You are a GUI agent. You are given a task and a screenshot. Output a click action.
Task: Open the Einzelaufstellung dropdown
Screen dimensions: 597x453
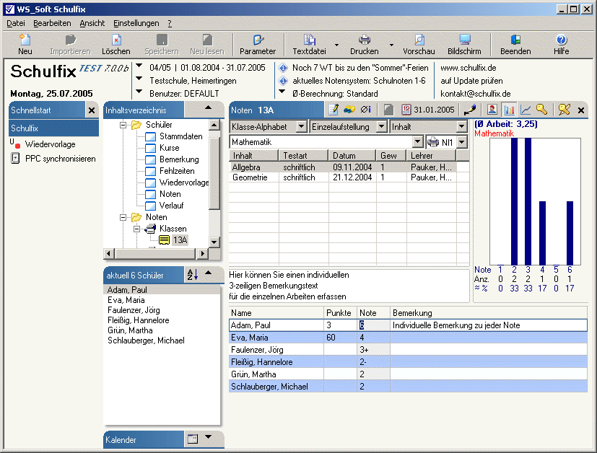tap(382, 127)
